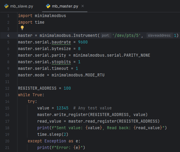Select the mb_master.py tab
180x152 pixels.
point(65,6)
